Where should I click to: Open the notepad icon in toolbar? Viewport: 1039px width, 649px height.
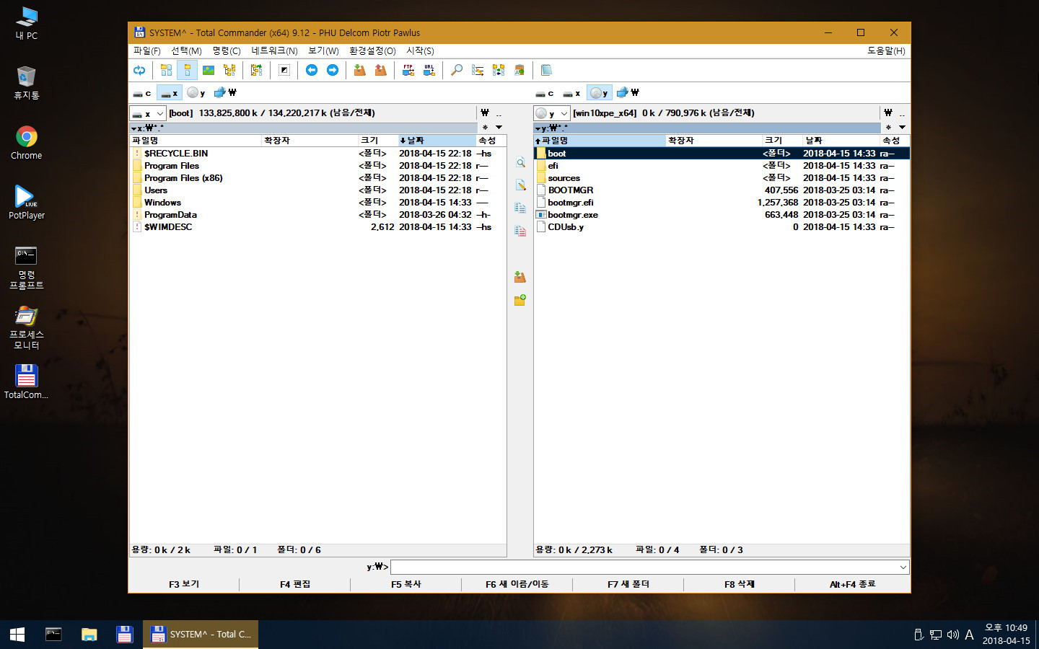546,70
